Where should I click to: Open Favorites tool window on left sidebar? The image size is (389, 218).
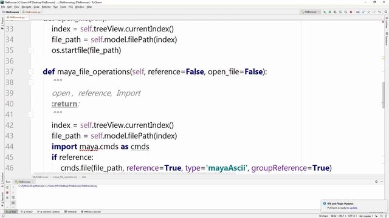2,199
